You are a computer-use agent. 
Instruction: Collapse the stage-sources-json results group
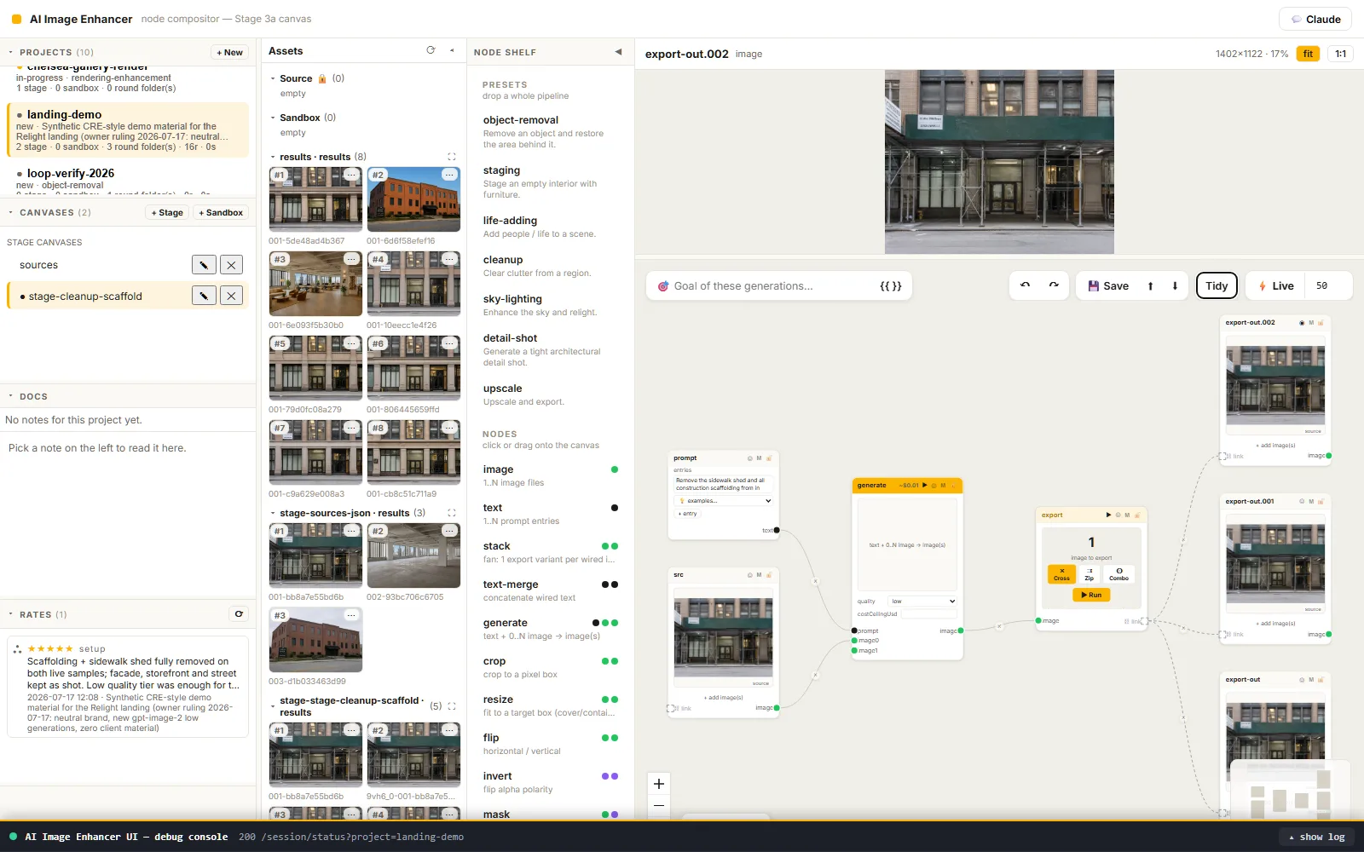click(x=273, y=513)
